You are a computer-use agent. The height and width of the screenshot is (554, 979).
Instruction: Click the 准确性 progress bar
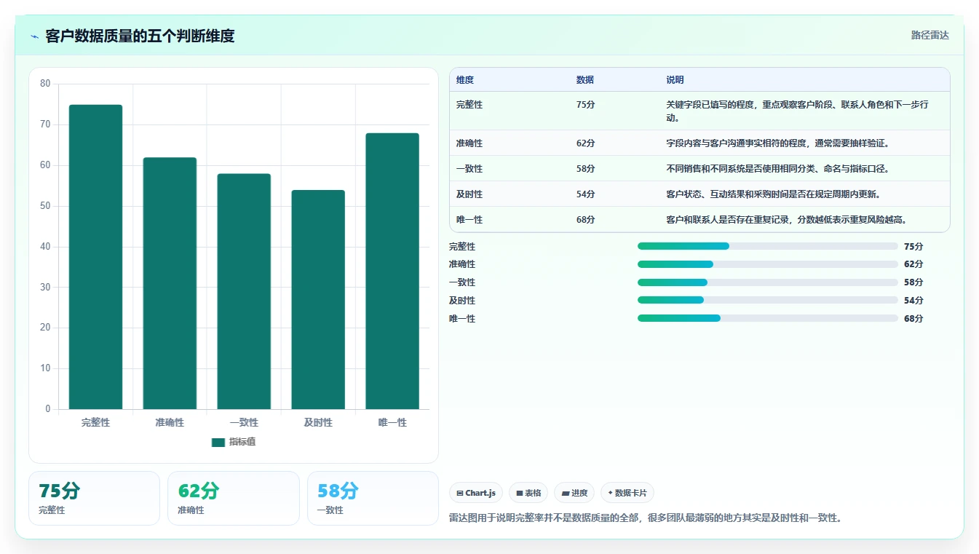[768, 264]
